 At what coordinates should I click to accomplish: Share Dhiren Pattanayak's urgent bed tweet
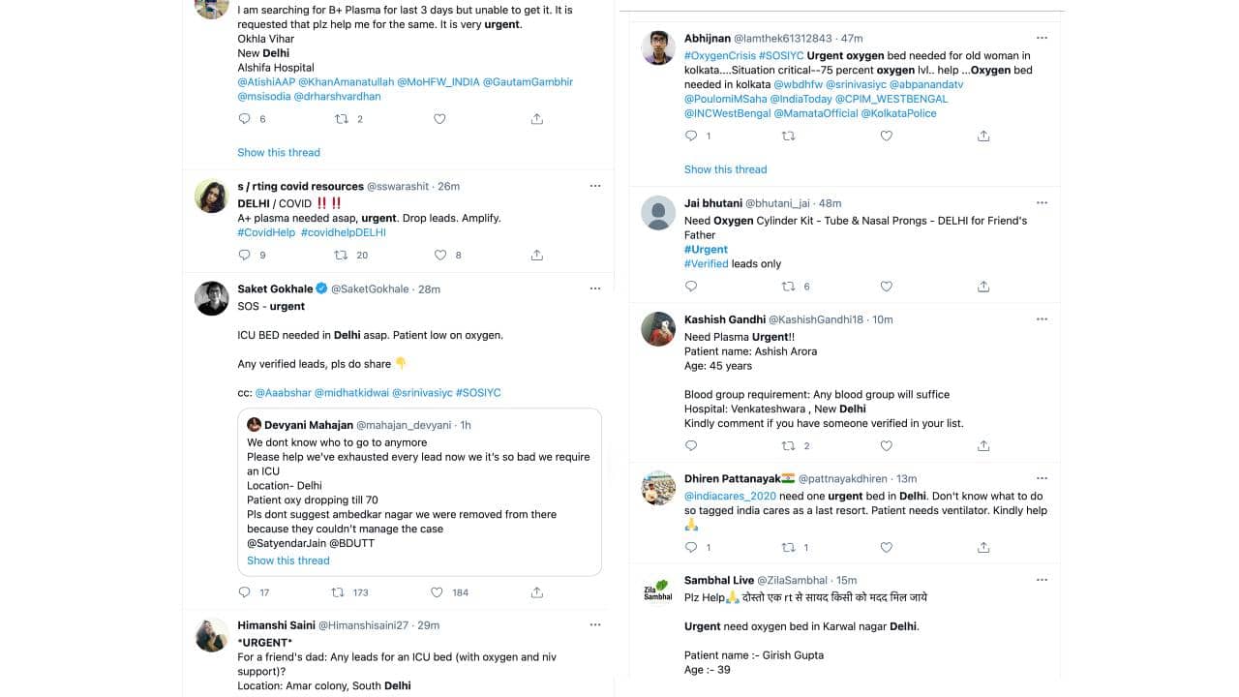coord(983,548)
